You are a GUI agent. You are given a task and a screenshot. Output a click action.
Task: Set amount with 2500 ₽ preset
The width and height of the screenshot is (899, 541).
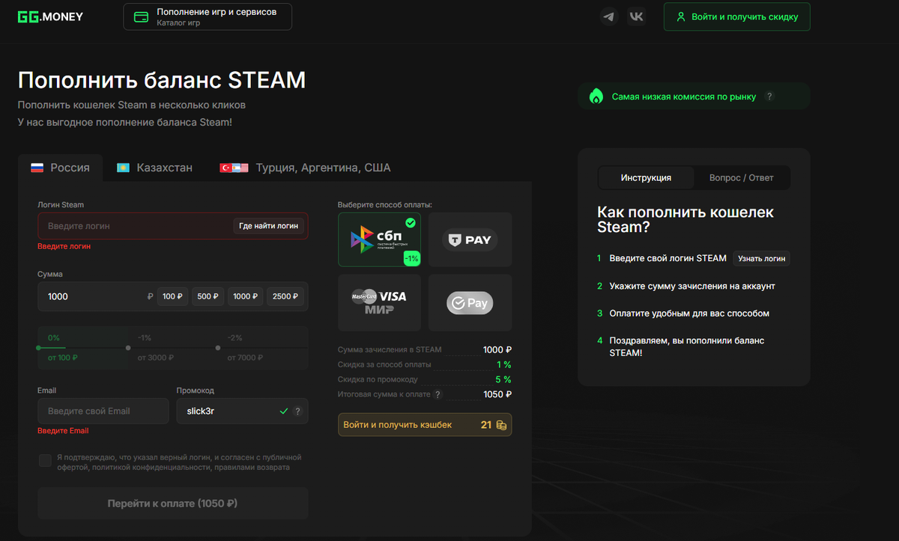tap(285, 296)
